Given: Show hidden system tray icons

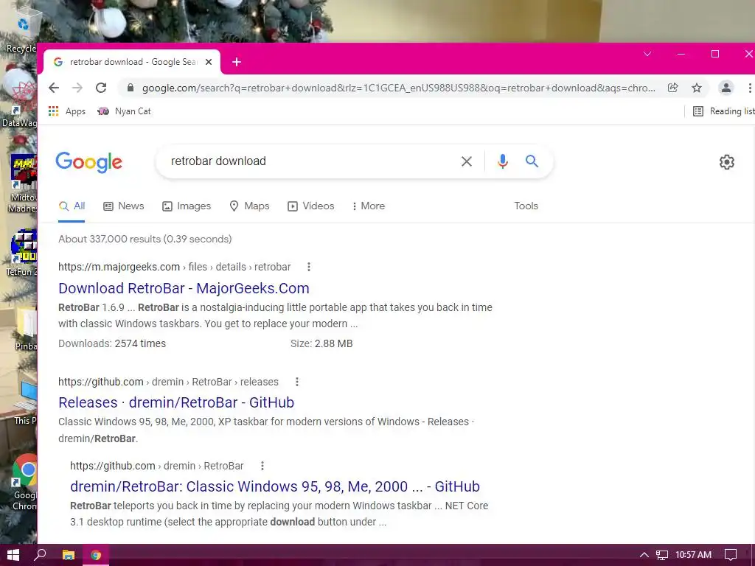Looking at the screenshot, I should [x=644, y=555].
